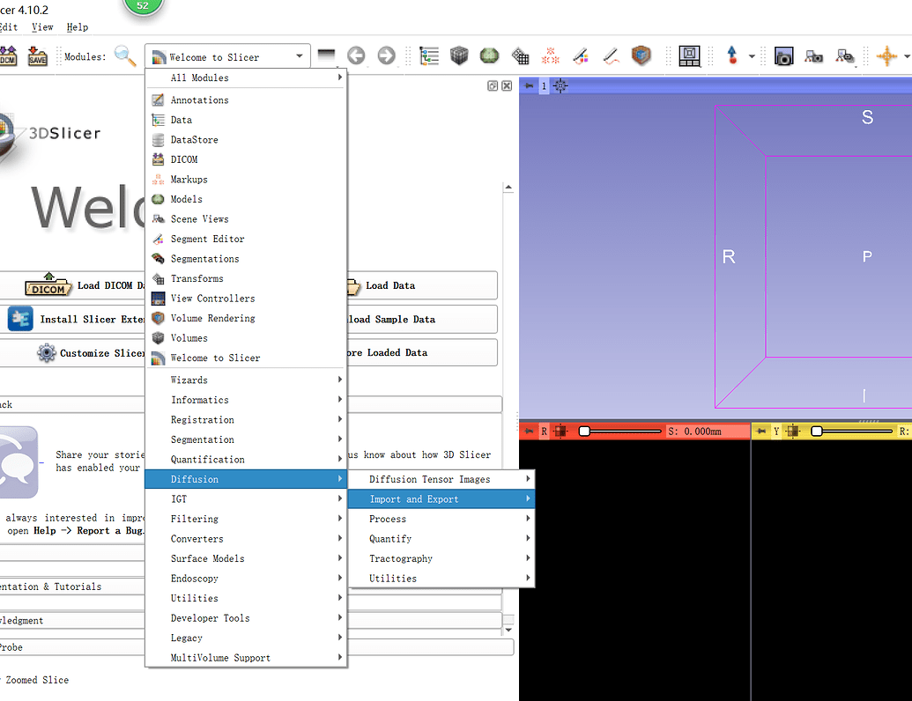Go to the next module with the forward arrow
This screenshot has width=912, height=701.
(x=386, y=55)
